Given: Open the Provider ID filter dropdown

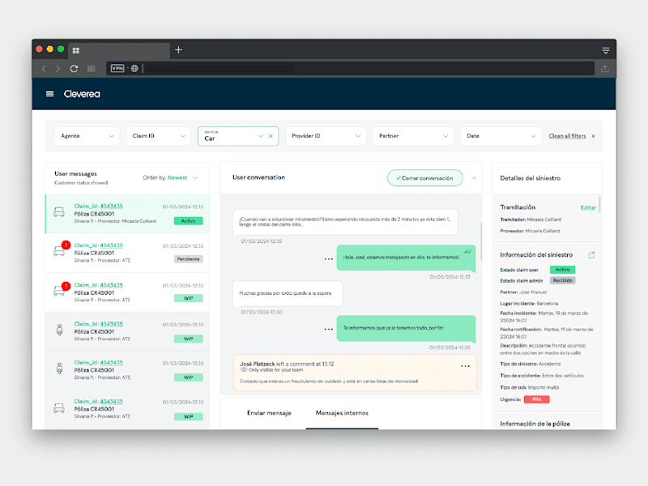Looking at the screenshot, I should 326,136.
